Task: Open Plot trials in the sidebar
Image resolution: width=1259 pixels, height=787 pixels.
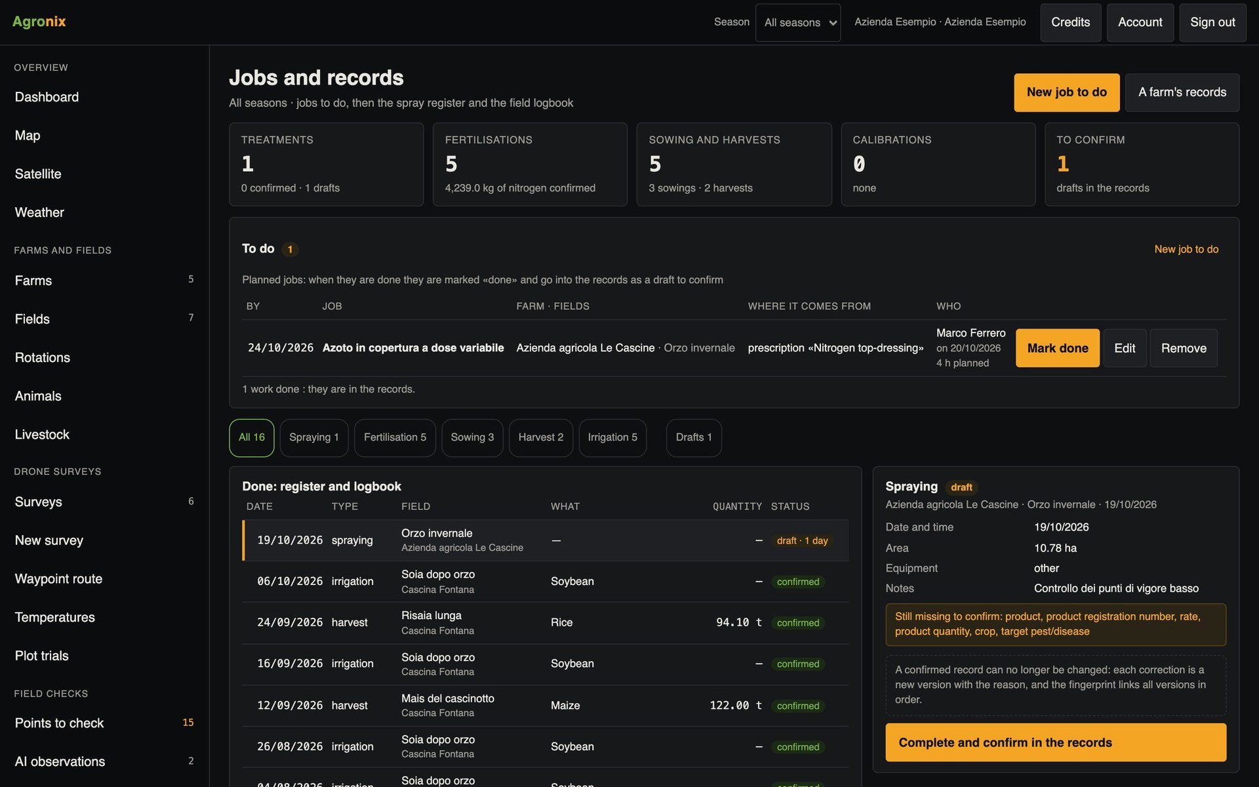Action: click(104, 656)
